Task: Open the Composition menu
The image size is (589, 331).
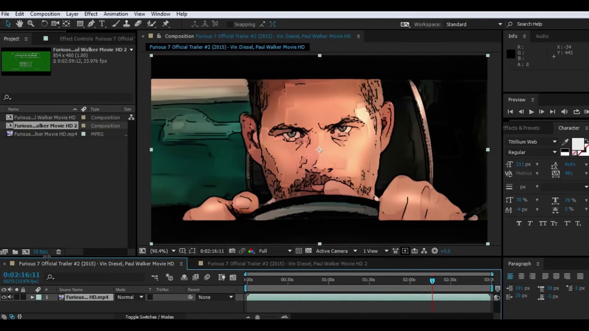Action: pyautogui.click(x=45, y=14)
